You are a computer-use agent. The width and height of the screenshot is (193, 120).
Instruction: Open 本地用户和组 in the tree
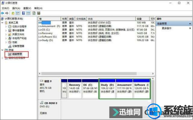click(19, 38)
